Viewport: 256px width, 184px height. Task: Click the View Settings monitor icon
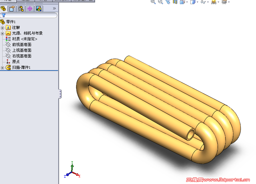click(x=224, y=2)
